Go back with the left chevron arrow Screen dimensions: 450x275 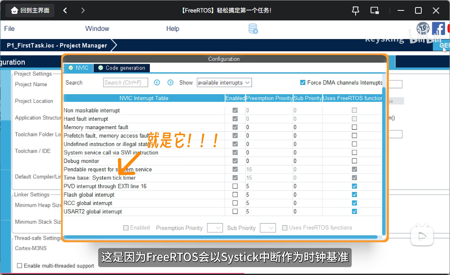click(65, 11)
